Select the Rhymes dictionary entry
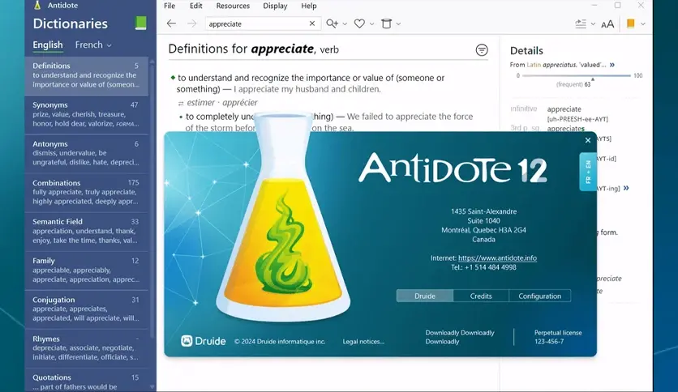 pyautogui.click(x=86, y=348)
